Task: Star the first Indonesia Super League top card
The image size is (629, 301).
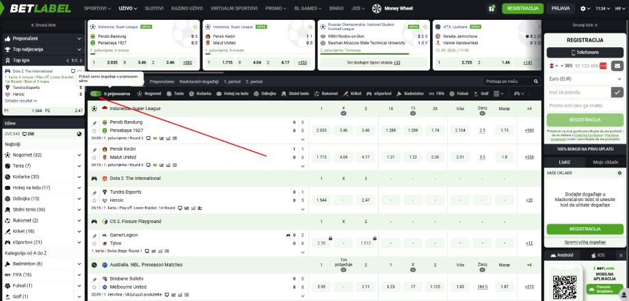Action: click(195, 27)
